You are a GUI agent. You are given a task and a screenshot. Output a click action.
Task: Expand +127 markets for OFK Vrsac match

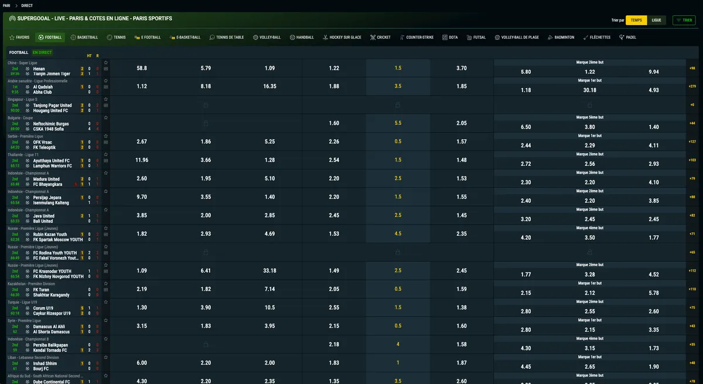(x=692, y=141)
